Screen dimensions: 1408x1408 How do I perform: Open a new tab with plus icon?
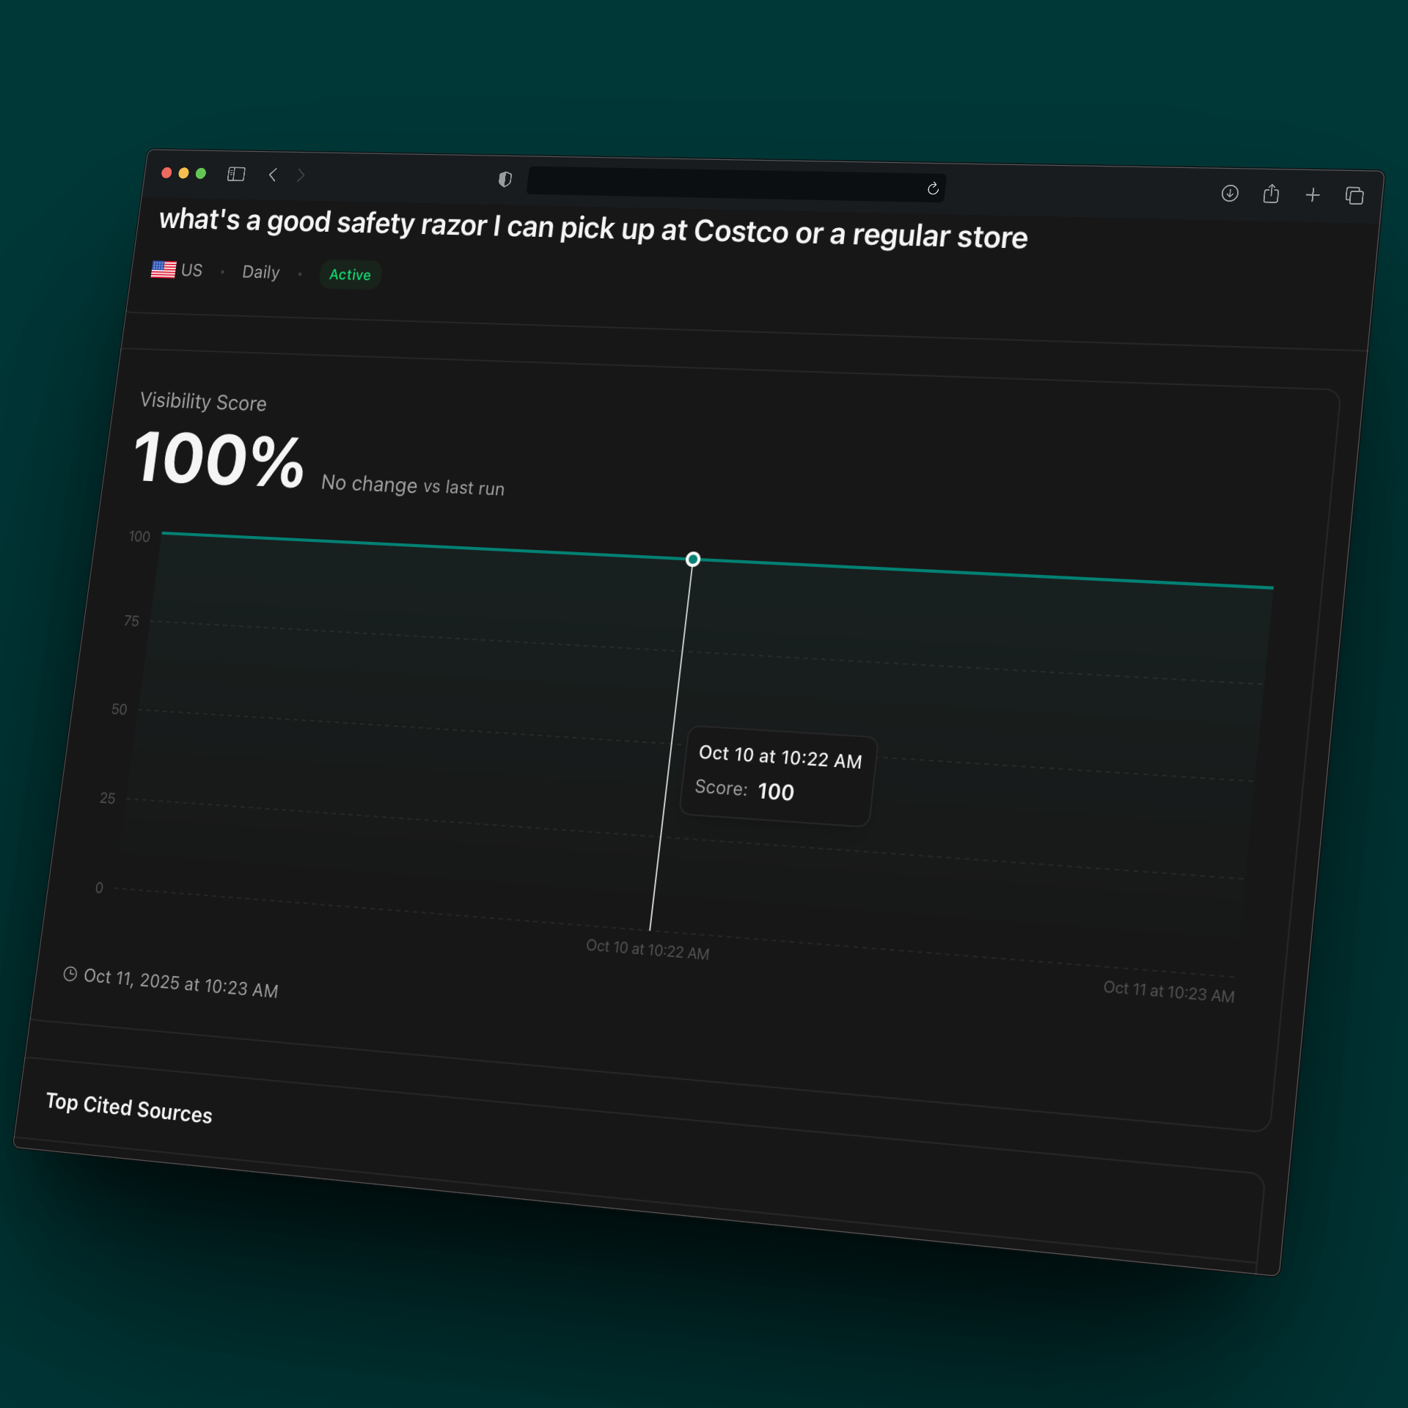[1313, 194]
